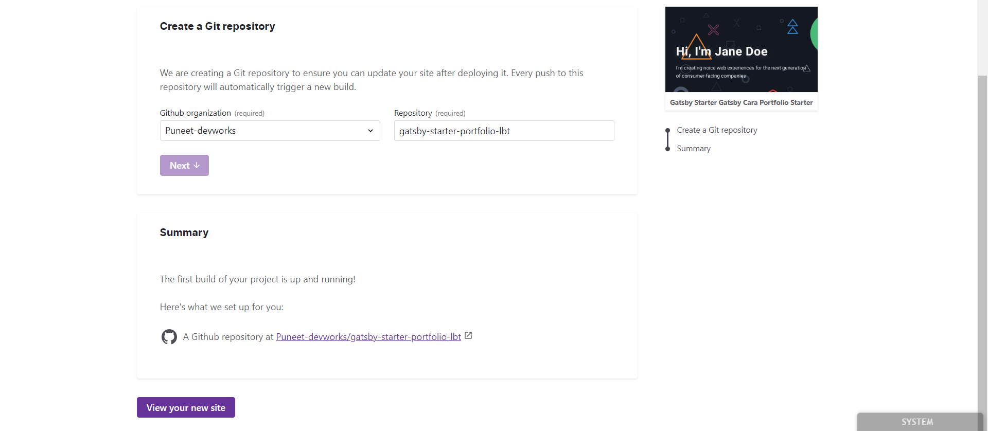Open the Puneet-devworks/gatsby-starter-portfolio-lbt repository link

pos(368,337)
